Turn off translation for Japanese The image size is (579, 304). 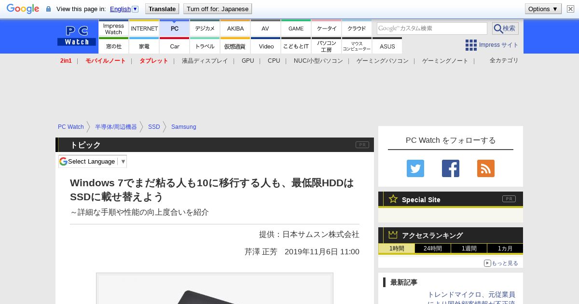pyautogui.click(x=218, y=9)
